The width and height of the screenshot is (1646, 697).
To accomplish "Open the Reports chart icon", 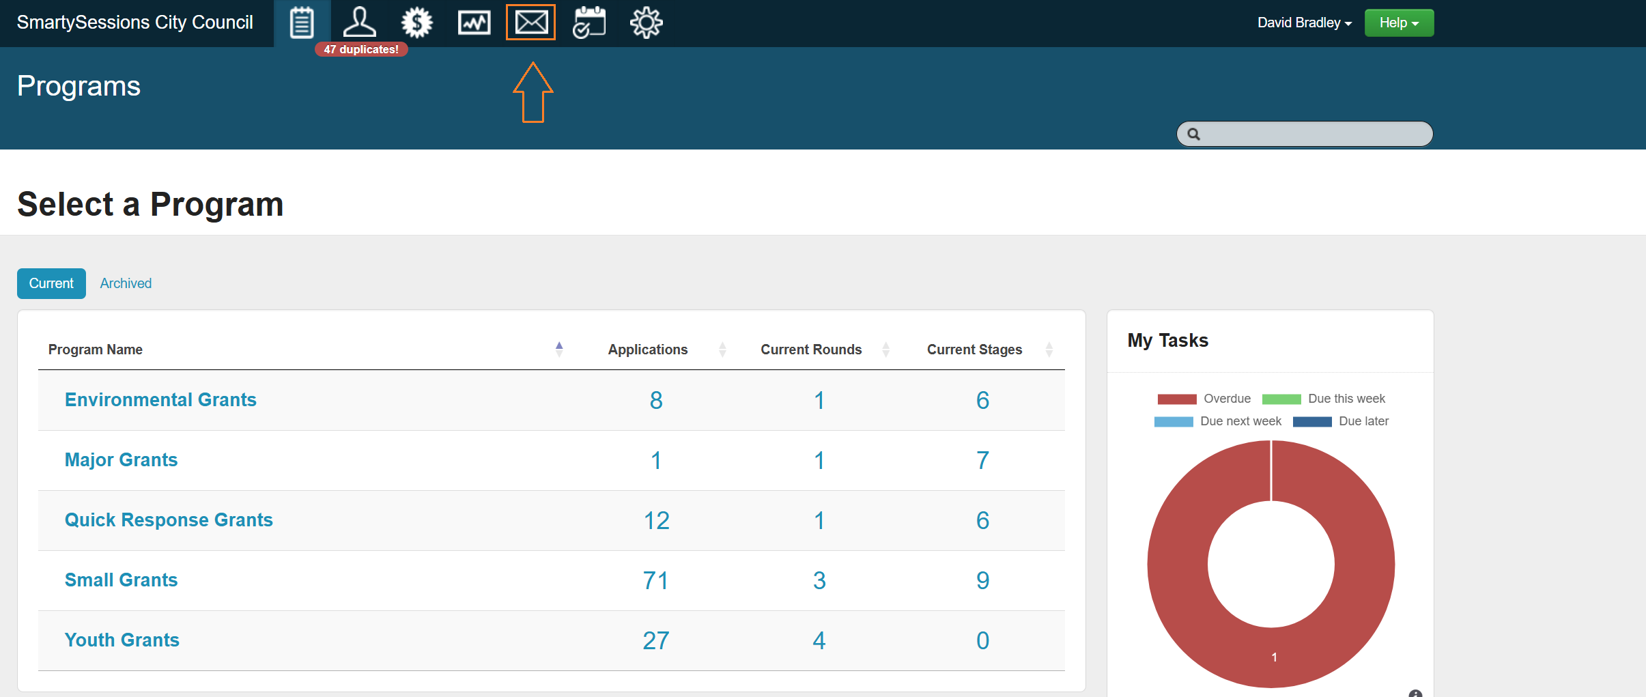I will [x=474, y=23].
